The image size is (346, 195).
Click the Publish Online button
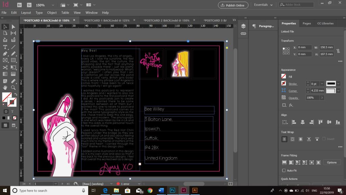[x=233, y=5]
